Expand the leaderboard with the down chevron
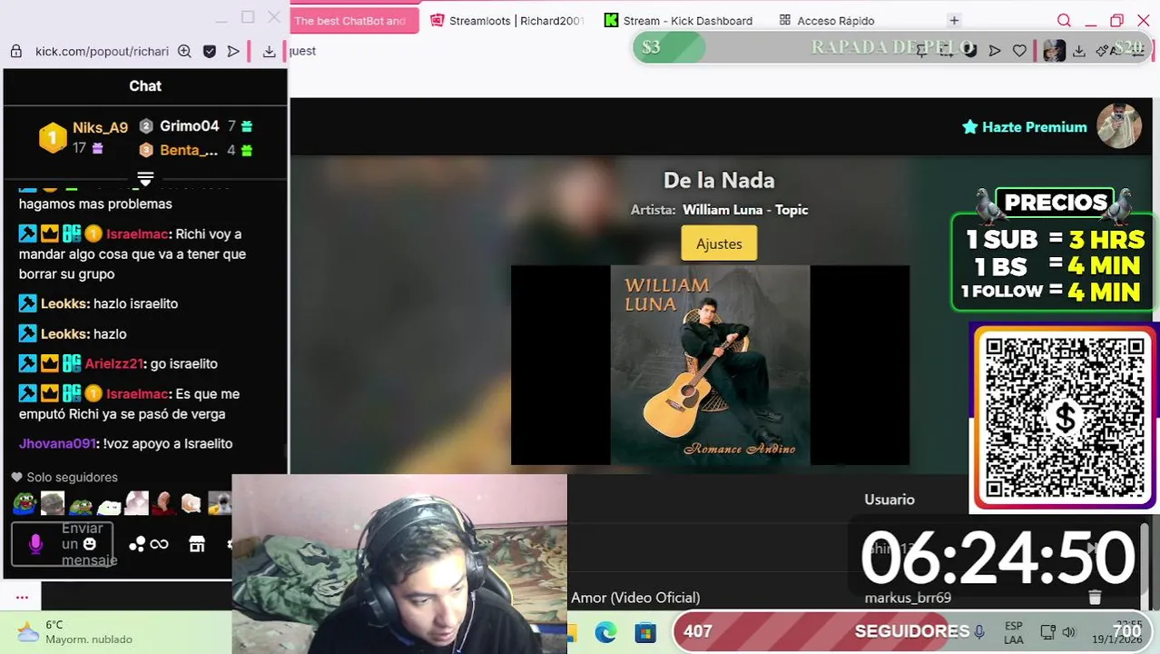This screenshot has width=1160, height=654. pos(145,178)
